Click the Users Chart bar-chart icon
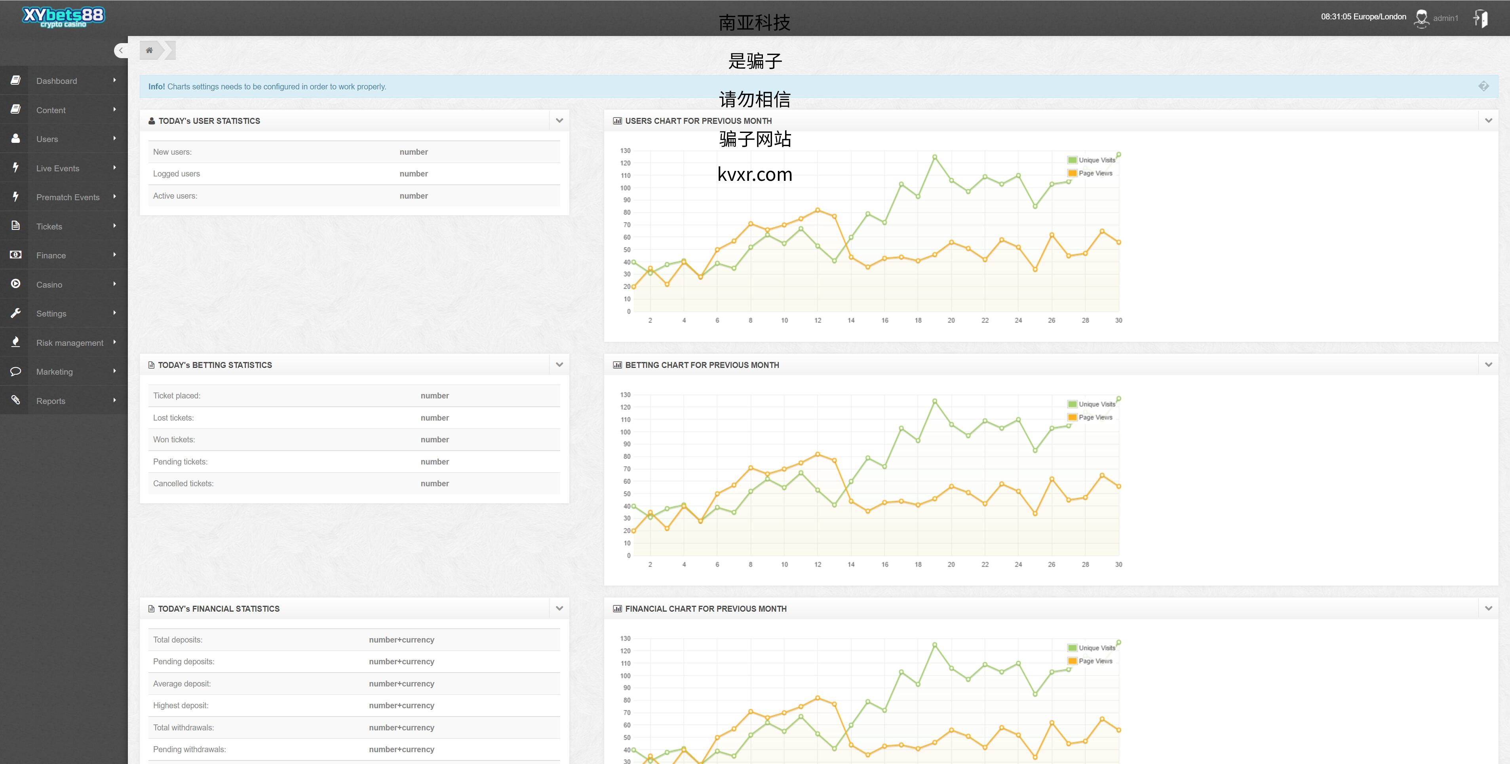Screen dimensions: 1510x764 [617, 121]
